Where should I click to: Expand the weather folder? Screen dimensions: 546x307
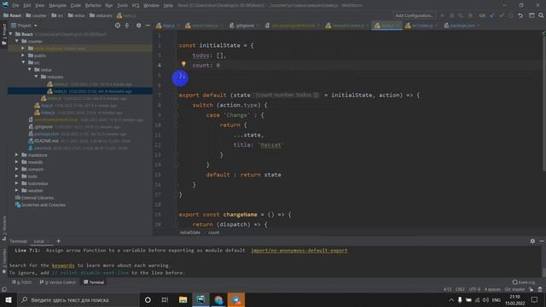[17, 190]
